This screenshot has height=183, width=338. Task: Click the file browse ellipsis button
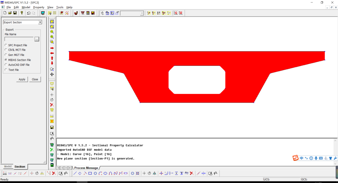(37, 39)
